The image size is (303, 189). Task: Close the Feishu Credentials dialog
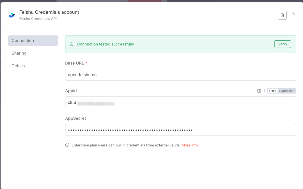tap(294, 14)
